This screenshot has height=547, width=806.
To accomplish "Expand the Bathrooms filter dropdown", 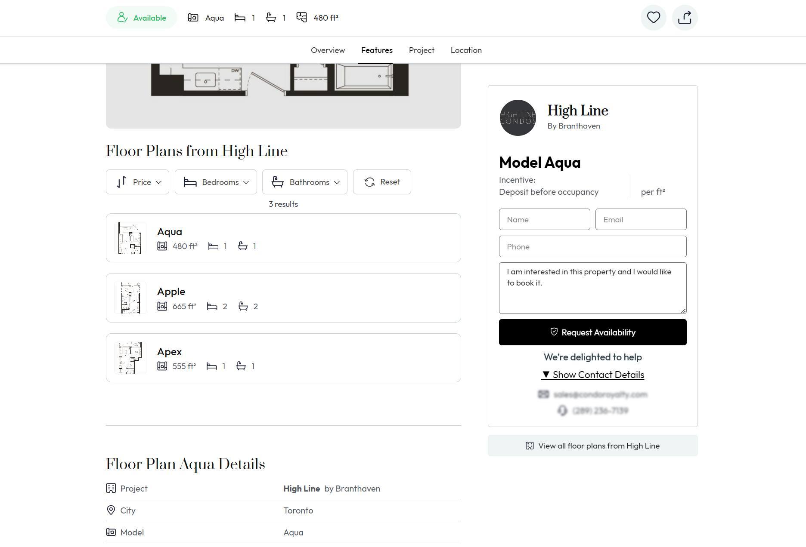I will pyautogui.click(x=305, y=182).
